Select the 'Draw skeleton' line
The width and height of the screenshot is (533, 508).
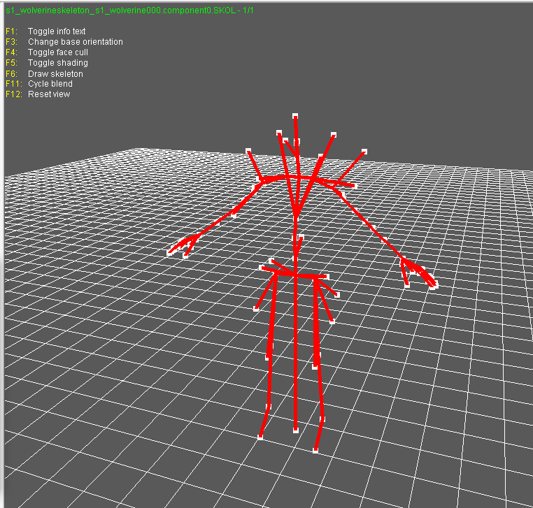(x=55, y=73)
